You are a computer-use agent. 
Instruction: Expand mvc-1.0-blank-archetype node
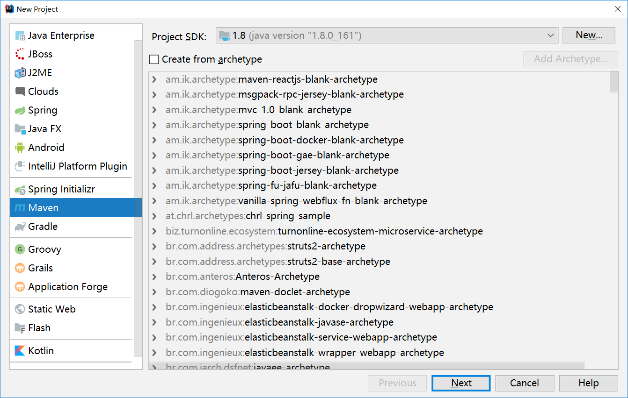[x=154, y=110]
